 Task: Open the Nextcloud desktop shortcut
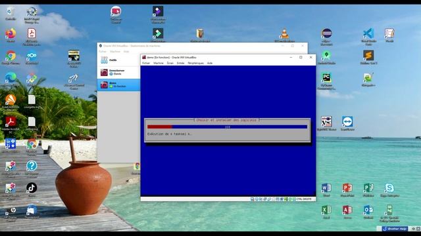coord(32,57)
